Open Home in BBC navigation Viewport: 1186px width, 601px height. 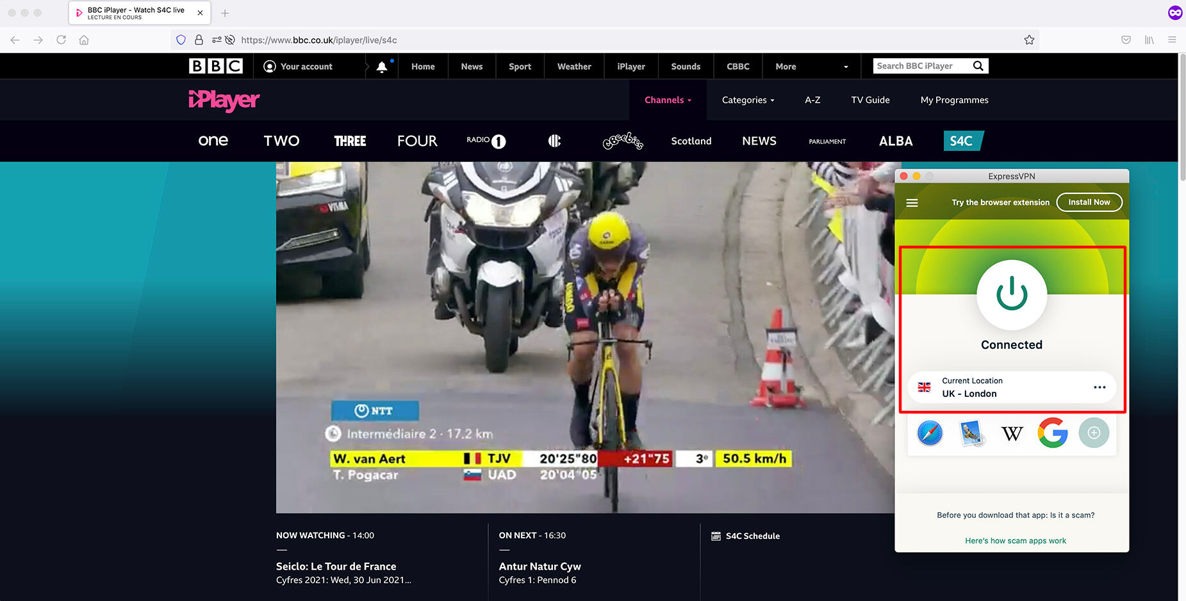[423, 67]
